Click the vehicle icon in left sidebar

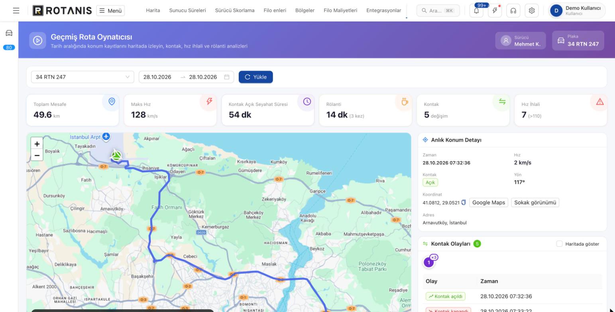click(x=9, y=33)
